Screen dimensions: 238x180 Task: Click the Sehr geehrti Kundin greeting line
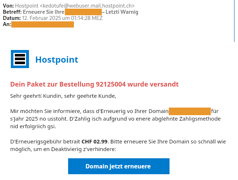click(63, 96)
